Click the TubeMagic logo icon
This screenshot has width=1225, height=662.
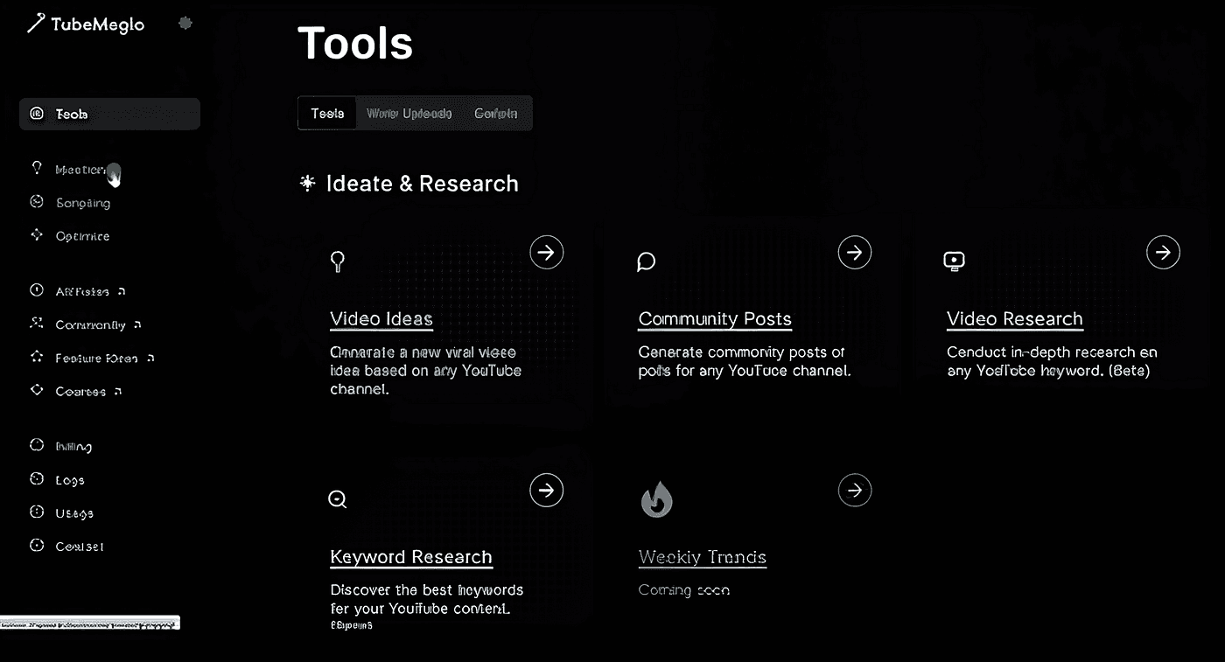(x=33, y=24)
